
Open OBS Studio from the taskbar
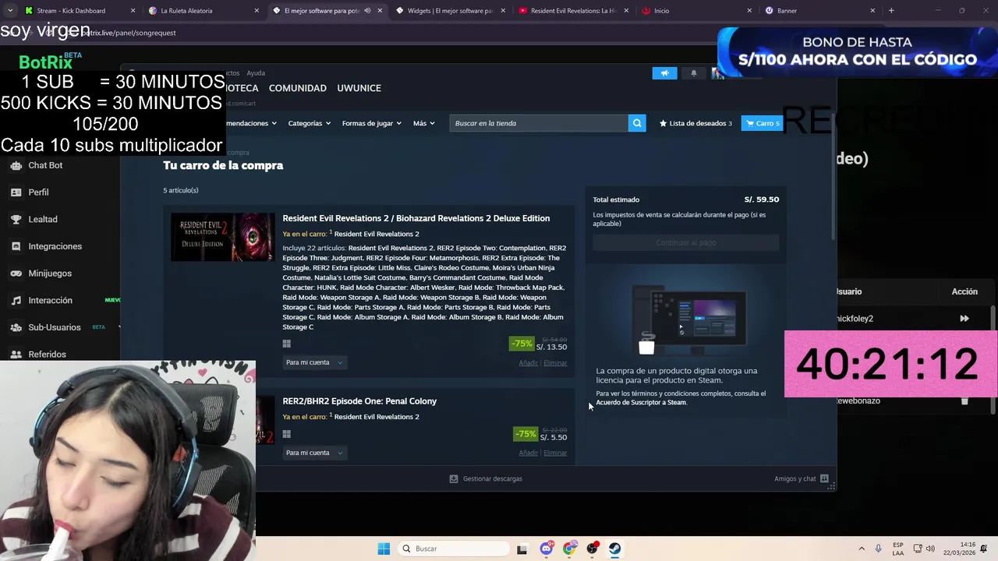coord(592,549)
